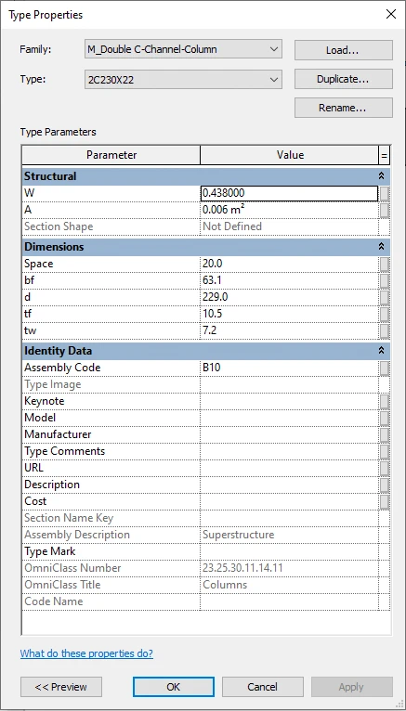
Task: Click the small button beside Cost row
Action: [x=385, y=501]
